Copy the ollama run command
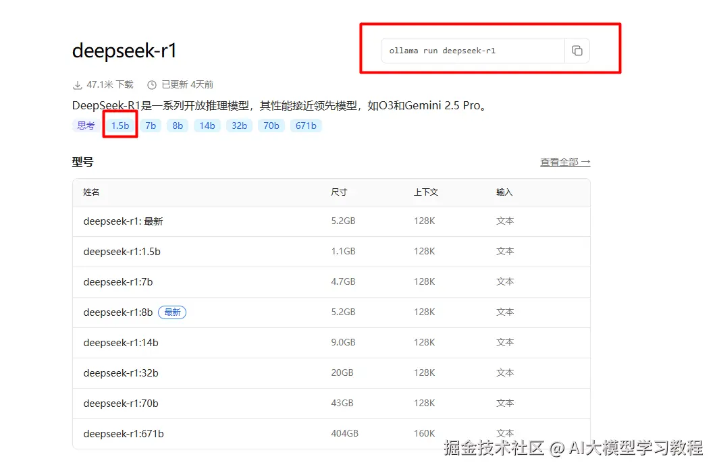The height and width of the screenshot is (471, 717). (x=577, y=51)
